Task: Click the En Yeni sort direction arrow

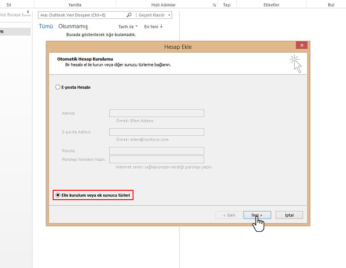Action: coord(161,26)
